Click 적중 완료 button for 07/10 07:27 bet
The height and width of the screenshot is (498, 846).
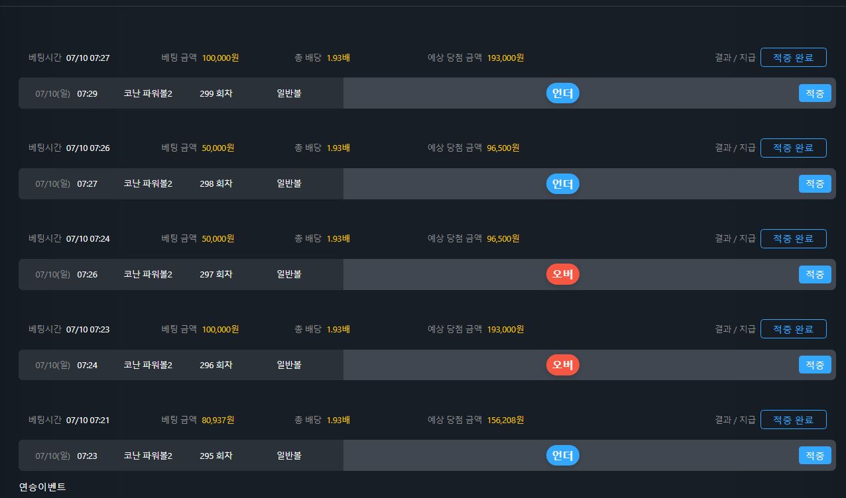tap(793, 58)
